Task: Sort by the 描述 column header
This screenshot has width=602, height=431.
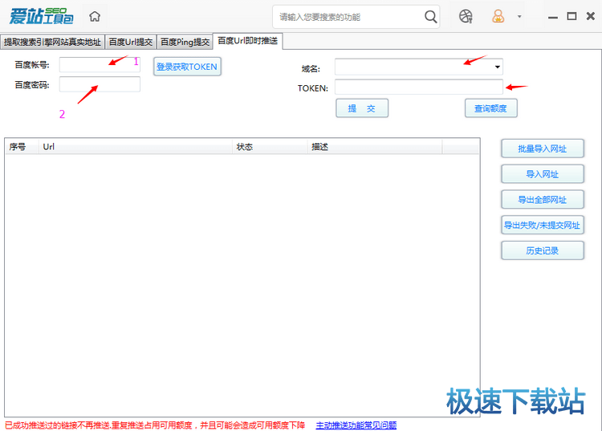Action: [x=375, y=147]
